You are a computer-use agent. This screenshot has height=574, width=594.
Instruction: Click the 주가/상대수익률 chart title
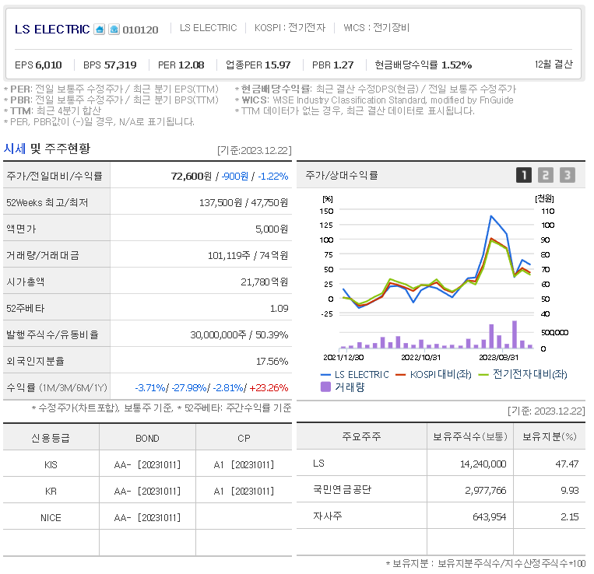click(x=341, y=175)
